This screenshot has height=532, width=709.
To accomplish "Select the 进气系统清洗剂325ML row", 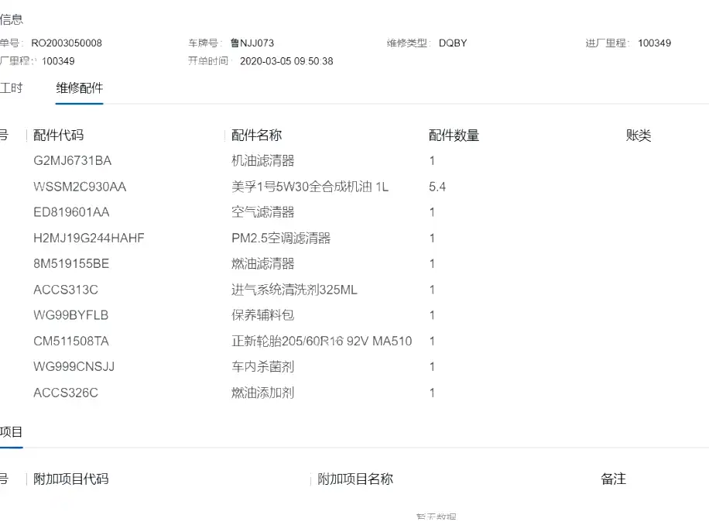I will point(354,290).
